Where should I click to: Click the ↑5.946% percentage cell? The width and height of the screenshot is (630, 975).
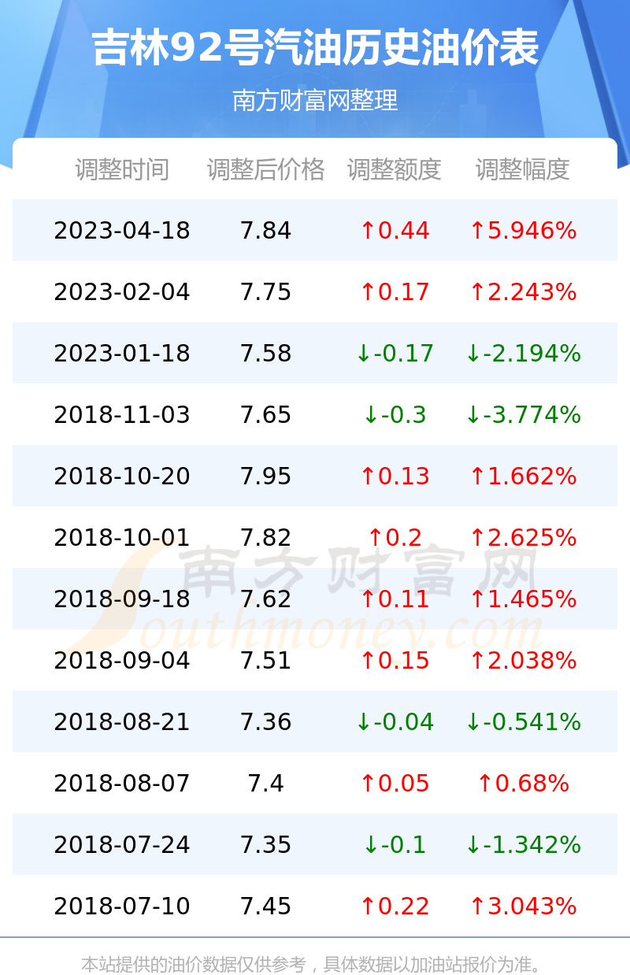[x=523, y=231]
